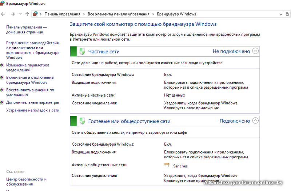Screen dimensions: 291x191
Task: Click «Сети в общественных местах» description text
Action: tap(129, 133)
